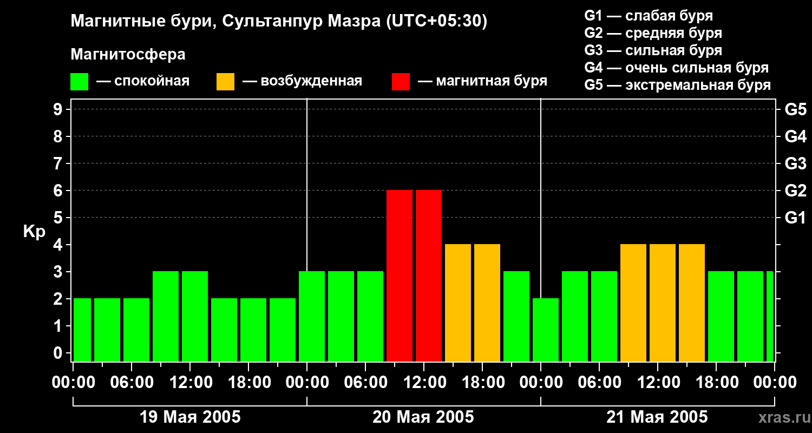Click the '— возбужденная' legend label
This screenshot has height=433, width=812.
303,81
